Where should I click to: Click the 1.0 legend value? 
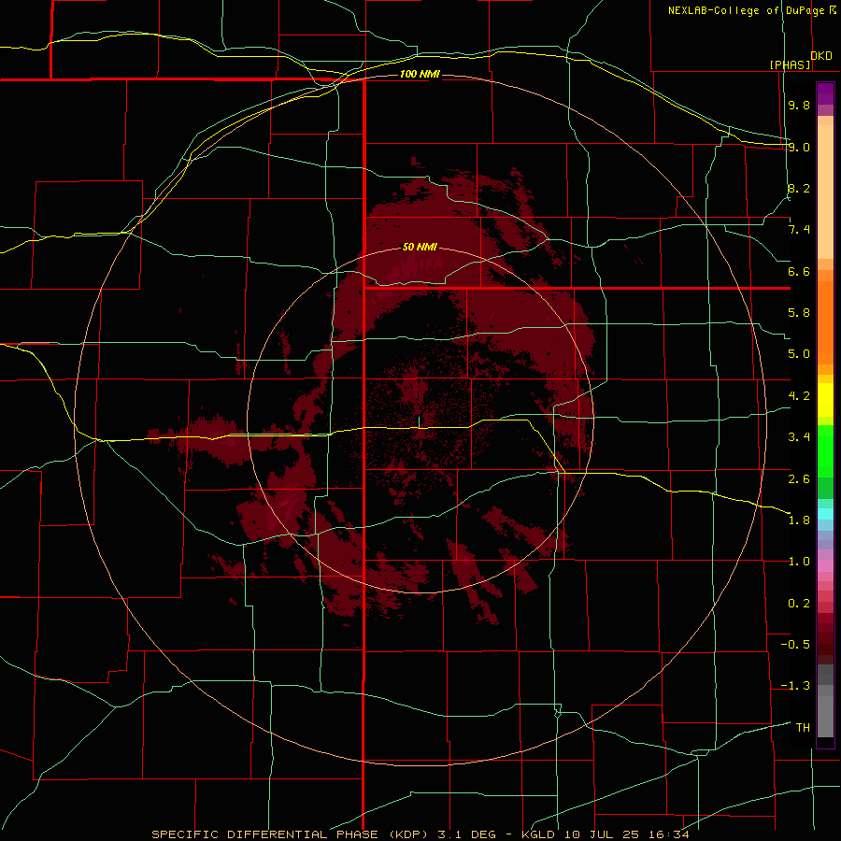point(799,562)
